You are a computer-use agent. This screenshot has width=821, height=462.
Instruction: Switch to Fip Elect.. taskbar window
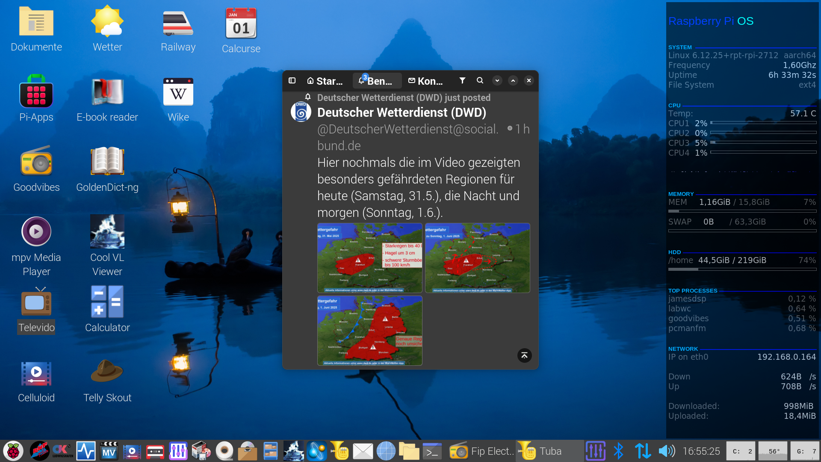tap(481, 451)
